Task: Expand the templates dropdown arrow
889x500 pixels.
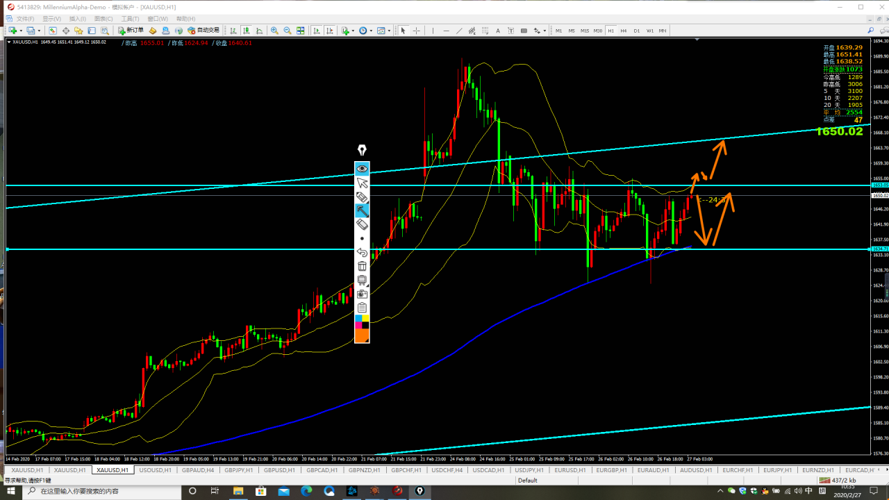Action: click(390, 31)
